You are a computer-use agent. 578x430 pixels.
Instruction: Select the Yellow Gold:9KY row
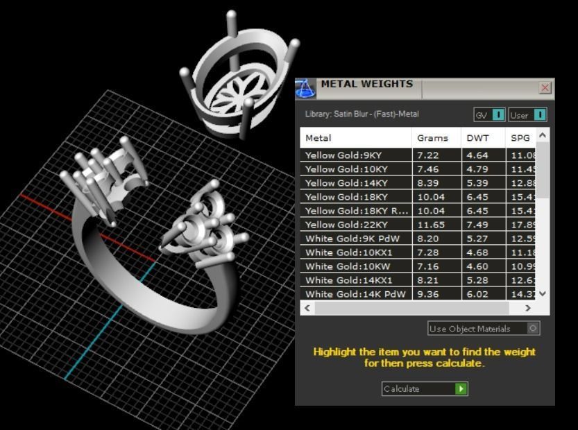418,155
